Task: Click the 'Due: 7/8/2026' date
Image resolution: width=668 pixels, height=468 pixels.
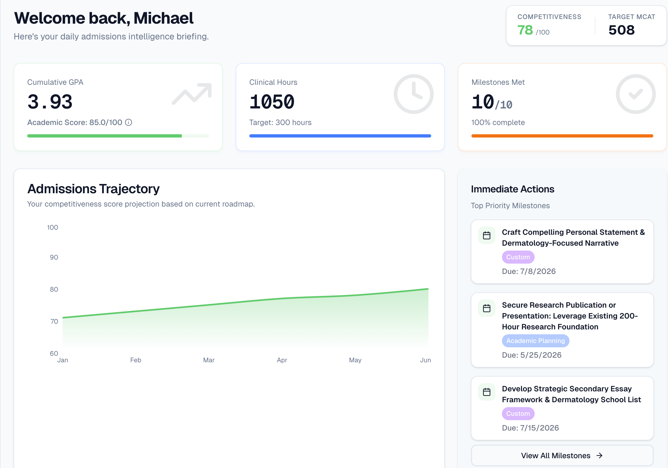Action: coord(529,271)
